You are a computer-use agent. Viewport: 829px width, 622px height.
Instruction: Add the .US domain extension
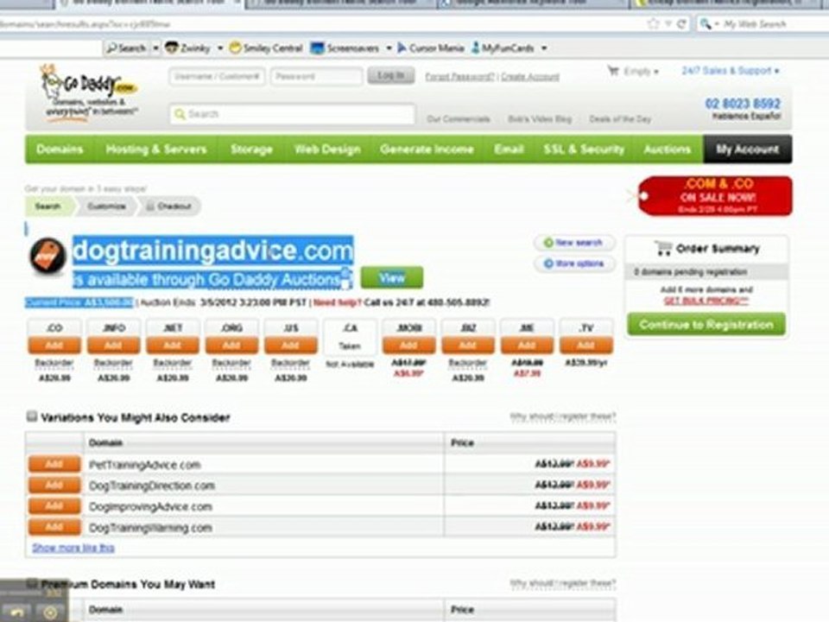[x=291, y=346]
